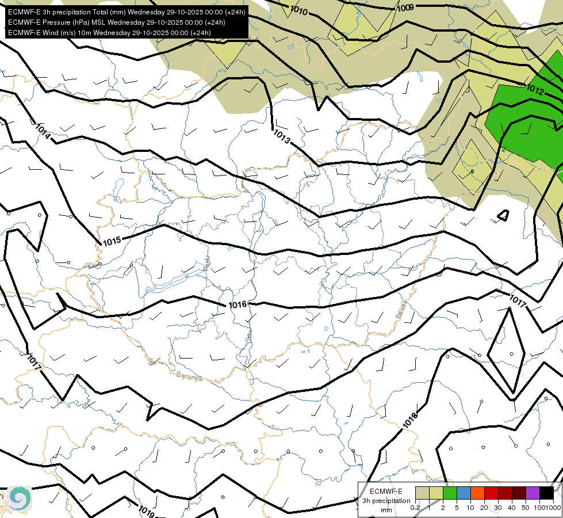Select the purple 50–100 mm legend swatch

tap(533, 493)
